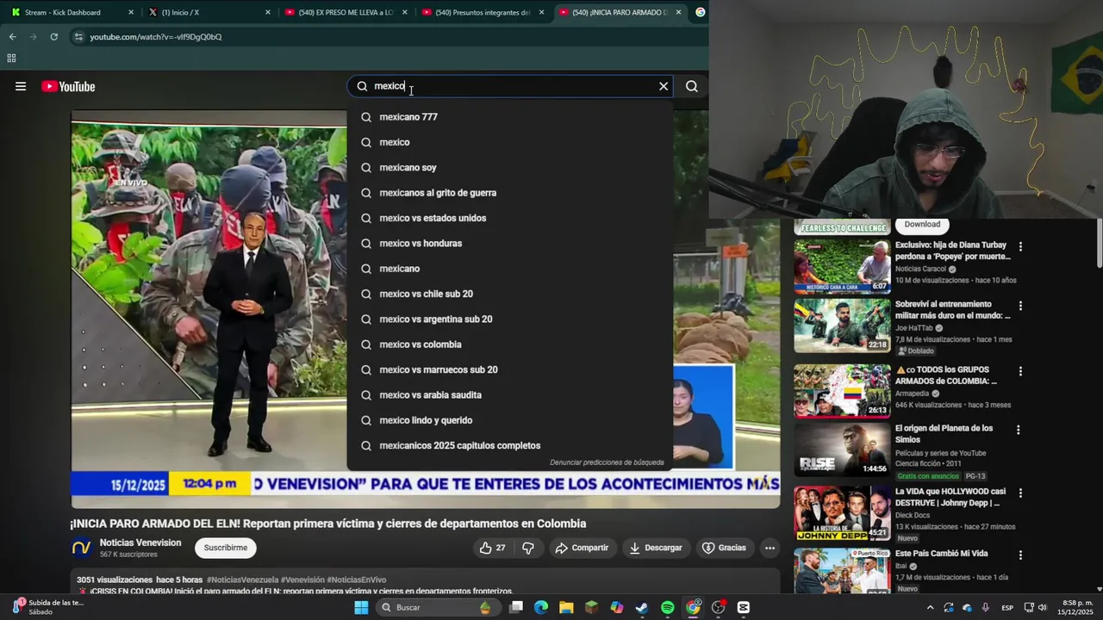This screenshot has height=620, width=1103.
Task: Dislike the video with thumbs down
Action: point(528,548)
